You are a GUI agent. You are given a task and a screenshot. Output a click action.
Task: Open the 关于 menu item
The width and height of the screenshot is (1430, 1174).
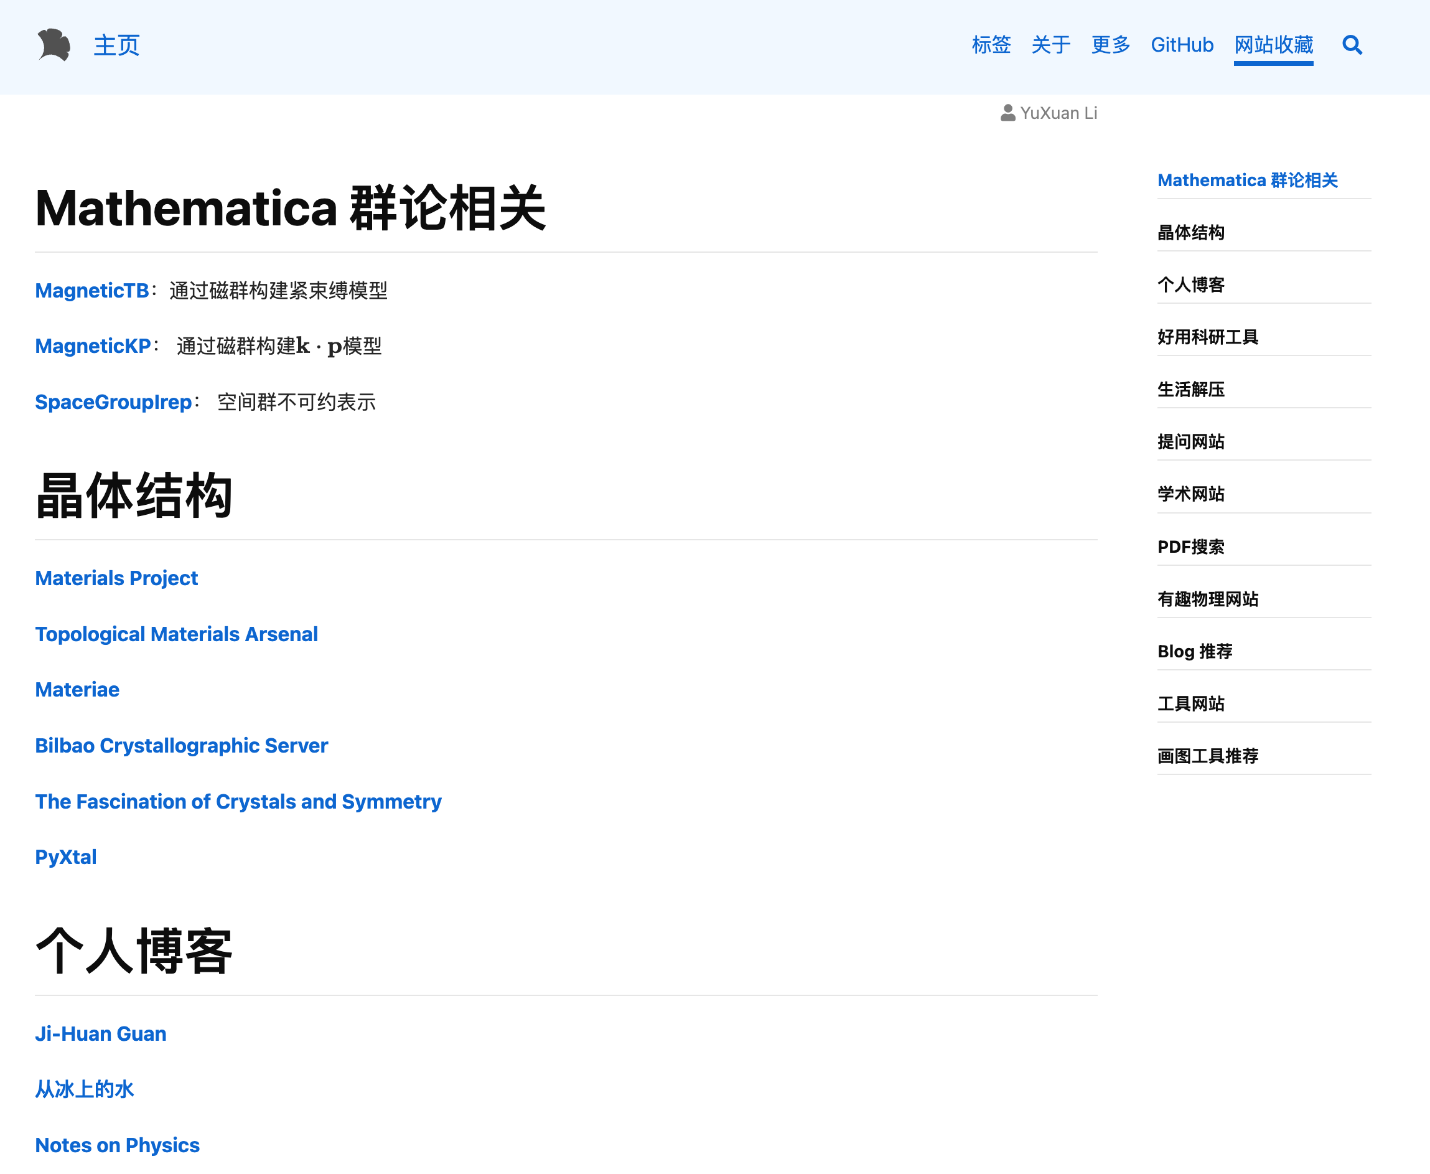[1050, 45]
